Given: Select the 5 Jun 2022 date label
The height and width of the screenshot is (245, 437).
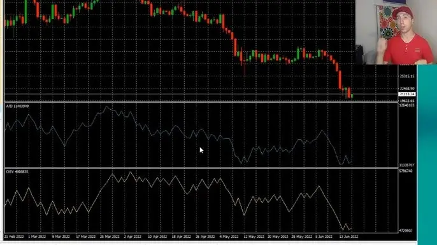Looking at the screenshot, I should tap(324, 237).
